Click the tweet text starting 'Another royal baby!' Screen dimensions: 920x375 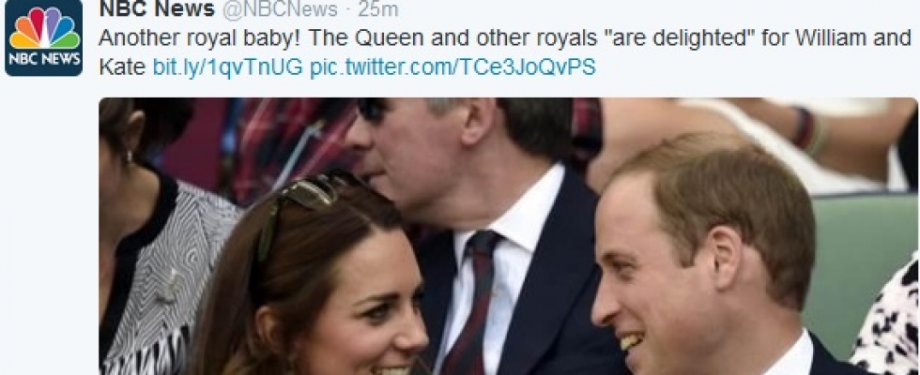click(x=505, y=52)
